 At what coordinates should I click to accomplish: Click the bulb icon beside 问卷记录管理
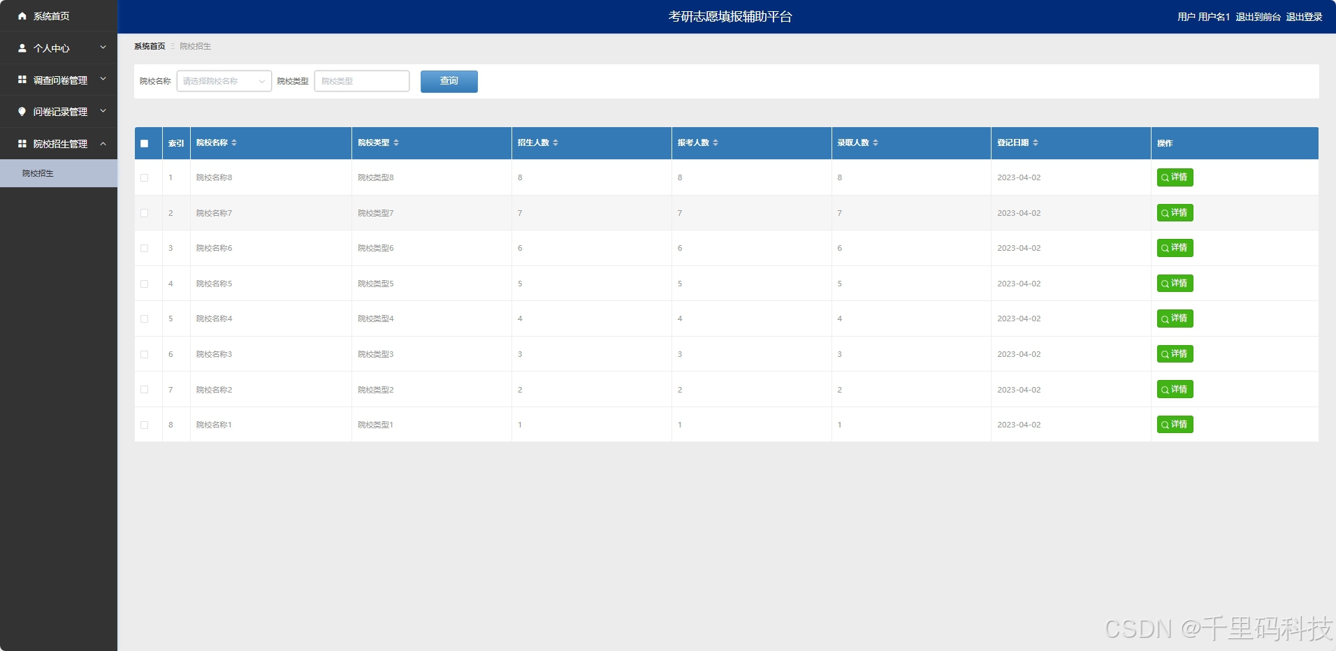click(22, 112)
